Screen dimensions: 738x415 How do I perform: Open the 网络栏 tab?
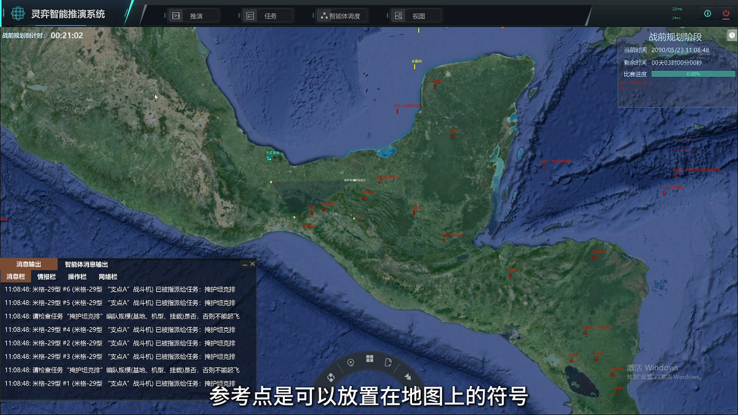tap(108, 277)
